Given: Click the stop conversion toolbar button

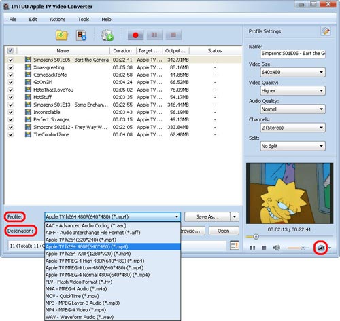Looking at the screenshot, I should point(173,35).
